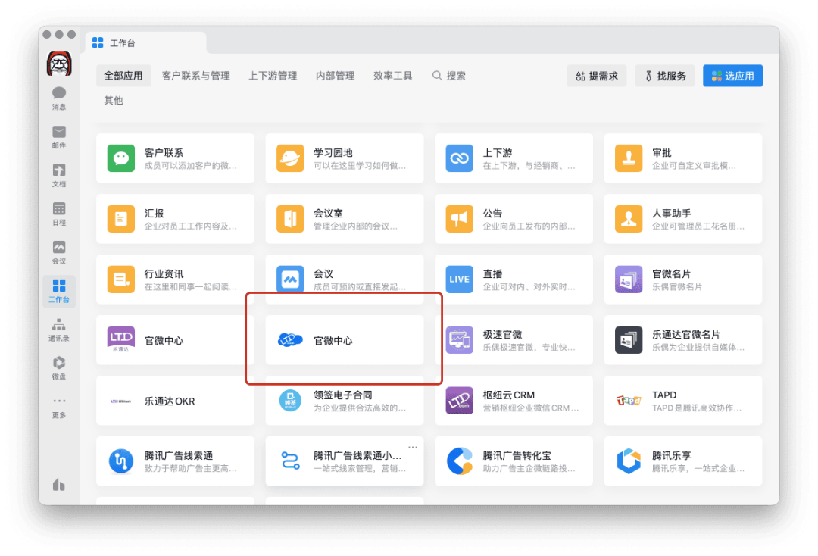818x556 pixels.
Task: Select the 会议 icon in the left sidebar
Action: coord(59,252)
